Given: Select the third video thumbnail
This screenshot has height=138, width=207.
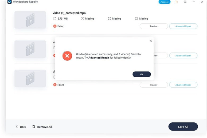Looking at the screenshot, I should pyautogui.click(x=30, y=79).
